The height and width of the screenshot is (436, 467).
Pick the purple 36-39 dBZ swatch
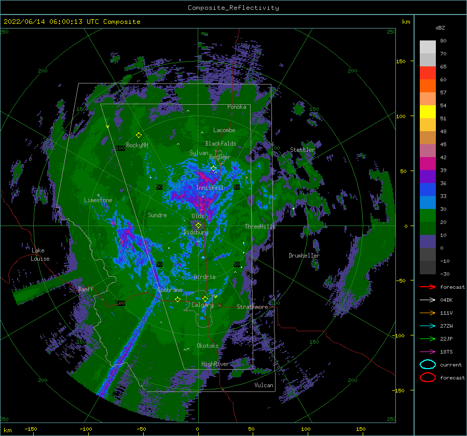(428, 177)
